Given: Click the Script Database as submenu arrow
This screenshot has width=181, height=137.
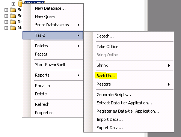Looking at the screenshot, I should pyautogui.click(x=78, y=25).
